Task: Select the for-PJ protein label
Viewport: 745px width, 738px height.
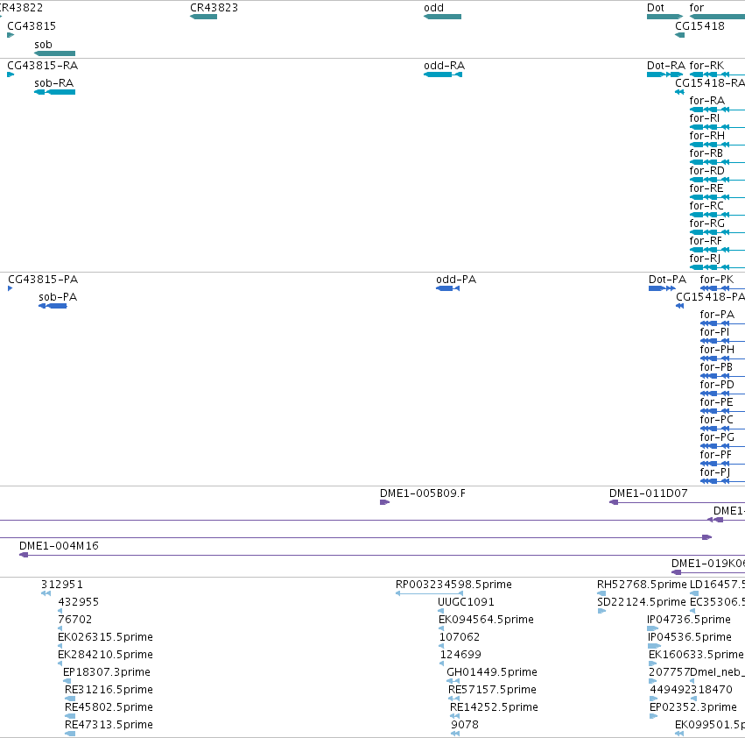Action: [715, 472]
